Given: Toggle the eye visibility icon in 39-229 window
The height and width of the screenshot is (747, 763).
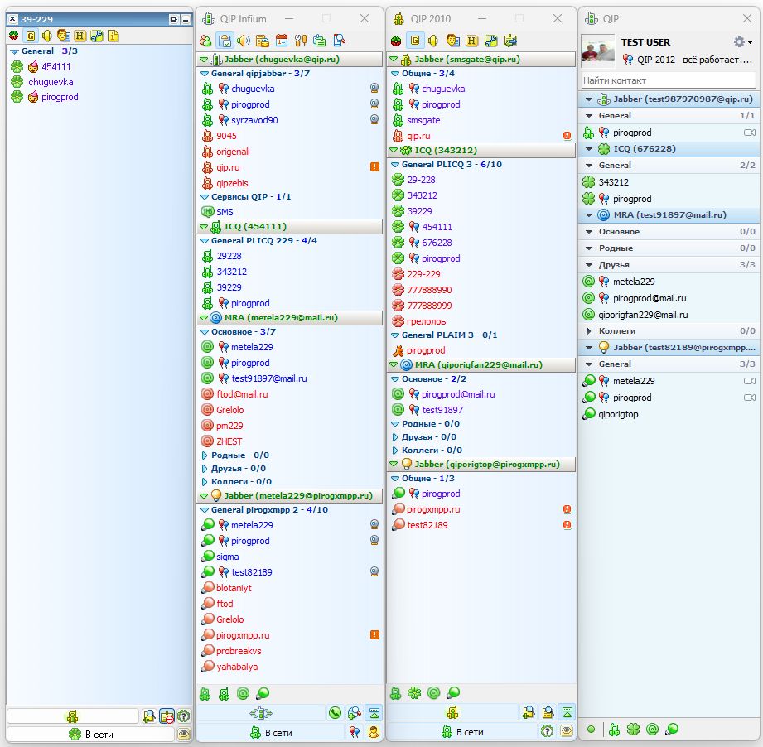Looking at the screenshot, I should pos(184,734).
